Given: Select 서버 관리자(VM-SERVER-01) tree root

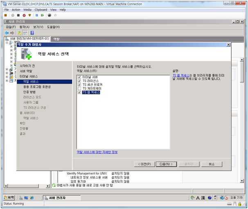Looking at the screenshot, I should (29, 39).
